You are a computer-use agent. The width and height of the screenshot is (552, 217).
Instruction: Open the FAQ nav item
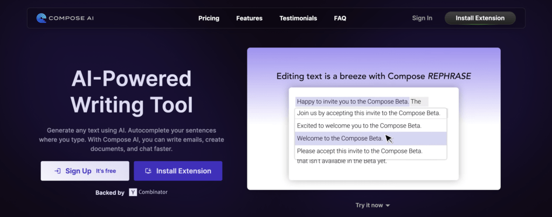pos(340,18)
